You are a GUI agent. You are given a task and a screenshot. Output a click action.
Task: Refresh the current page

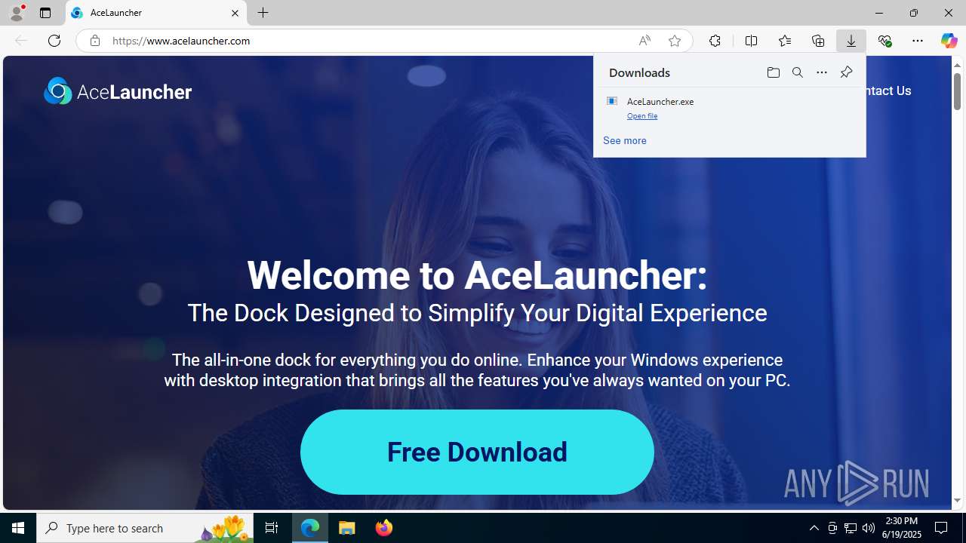(x=54, y=41)
